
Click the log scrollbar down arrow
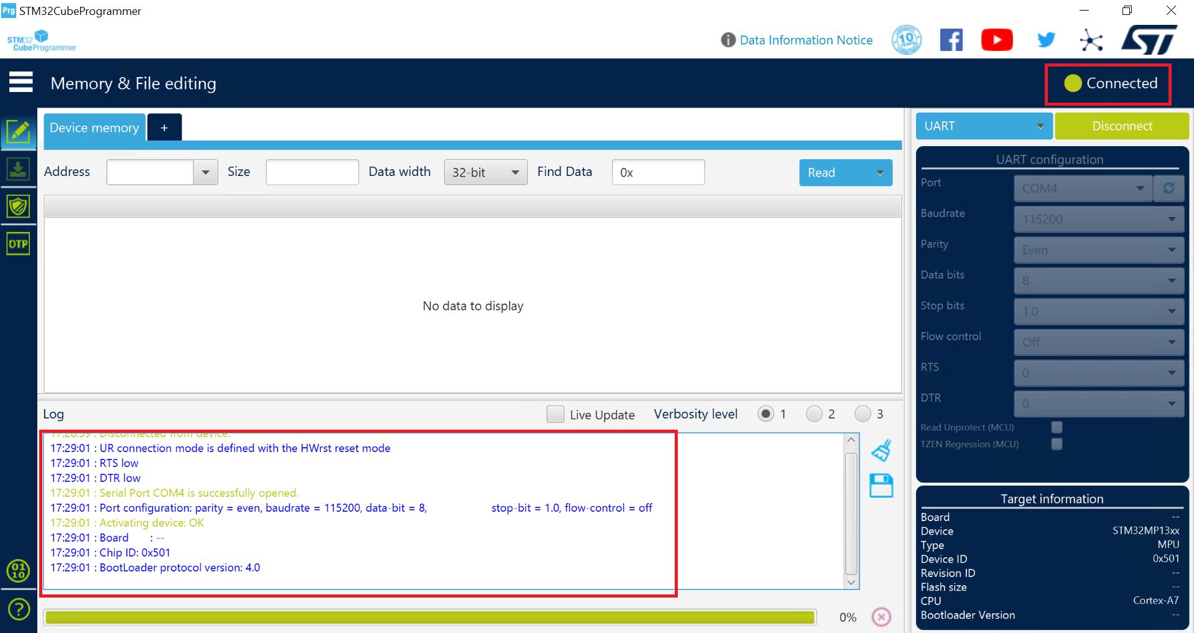[x=851, y=583]
